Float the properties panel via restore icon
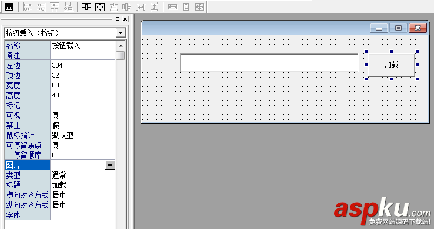434x229 pixels. pyautogui.click(x=118, y=19)
